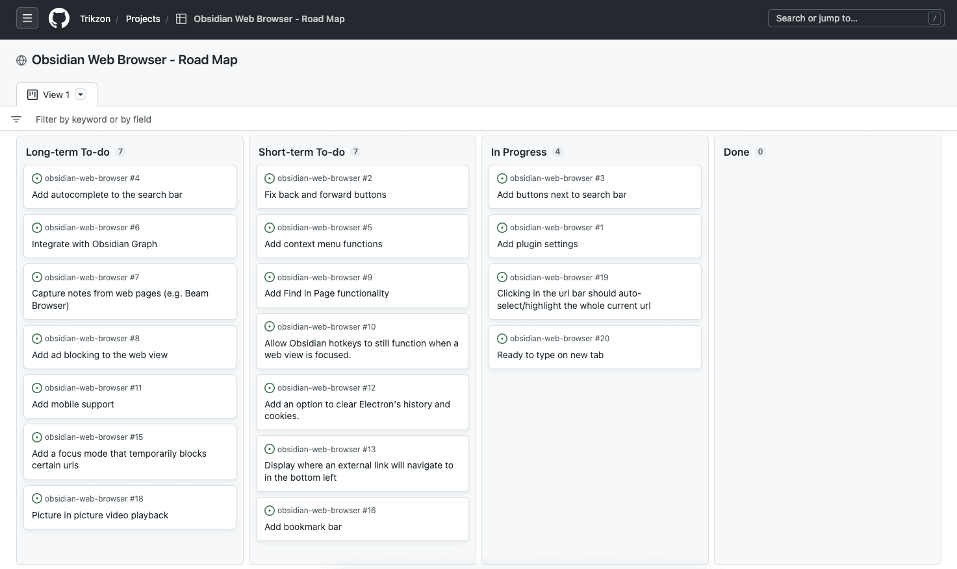Screen dimensions: 957x569
Task: Click open issue icon for obsidian-web-browser #19
Action: click(502, 277)
